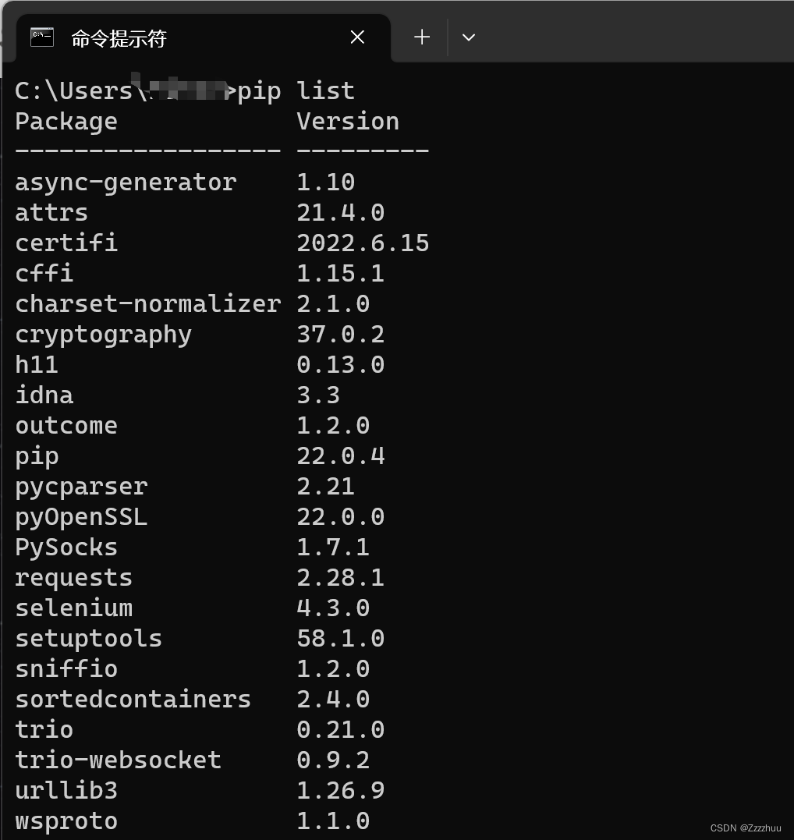Click "setuptools" in the package list

[88, 638]
